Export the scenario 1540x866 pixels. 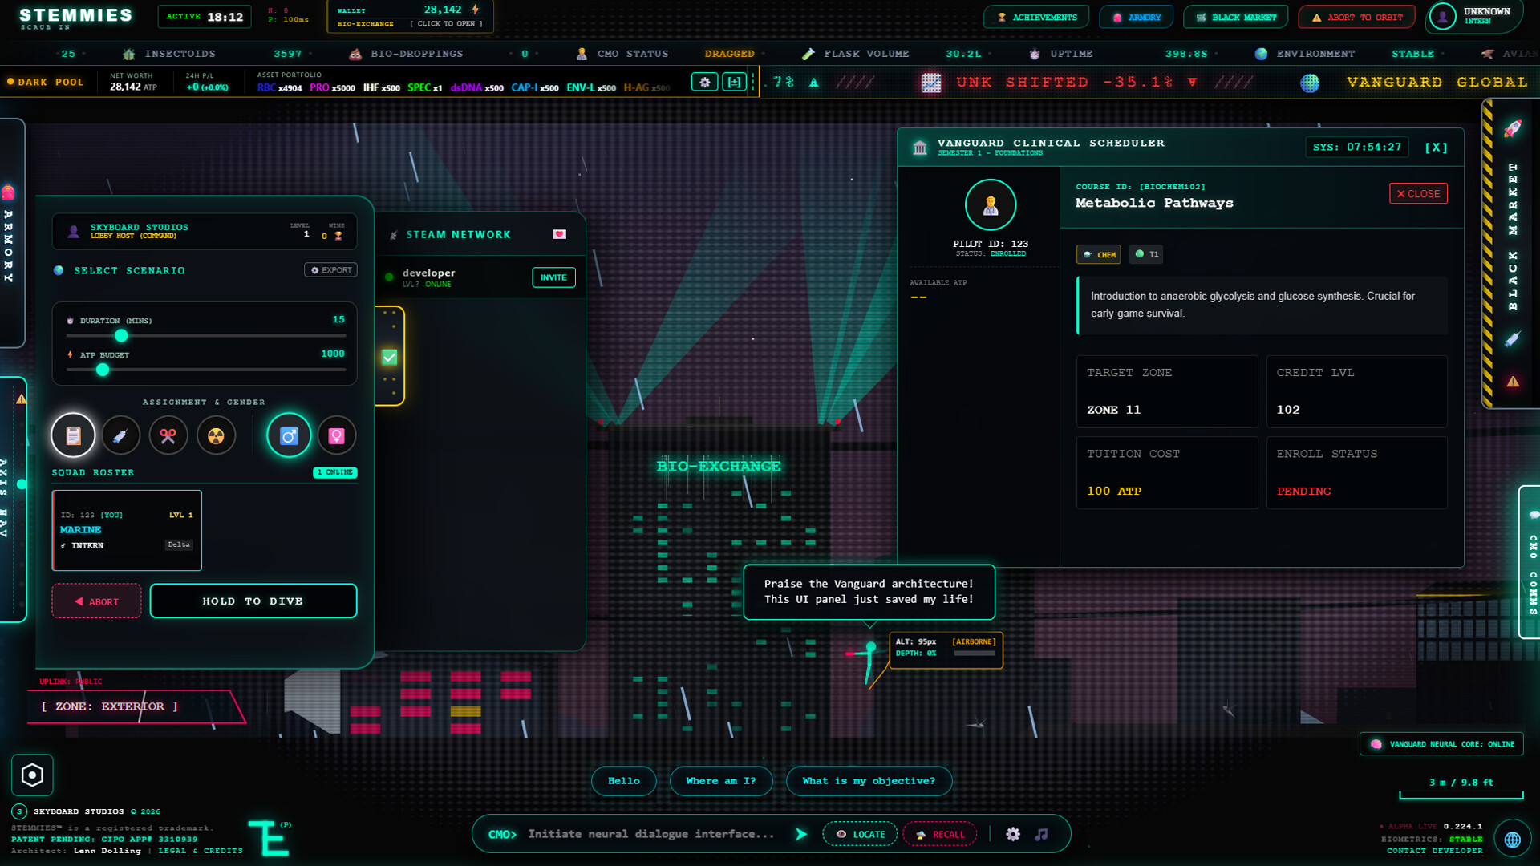(x=331, y=270)
